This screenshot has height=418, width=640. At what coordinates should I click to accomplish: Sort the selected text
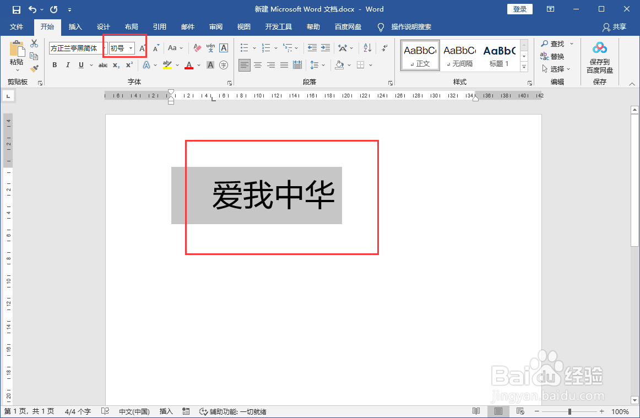(x=367, y=48)
